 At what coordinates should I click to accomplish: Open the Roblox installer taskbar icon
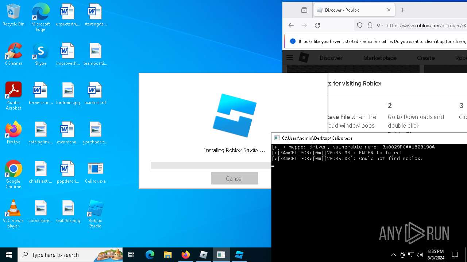coord(203,255)
